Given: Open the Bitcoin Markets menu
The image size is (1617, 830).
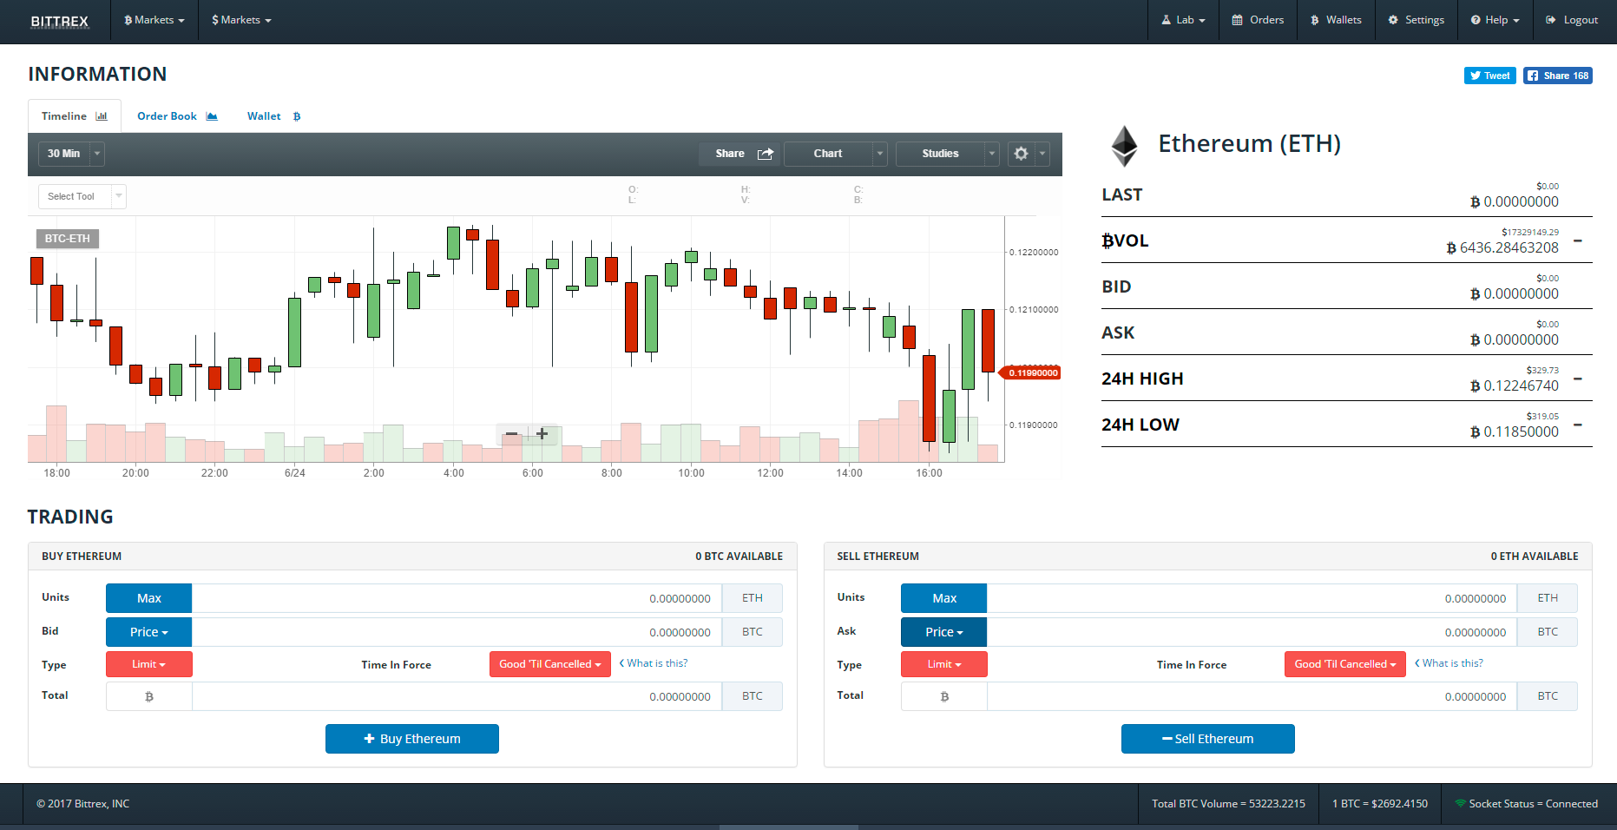Looking at the screenshot, I should [154, 20].
